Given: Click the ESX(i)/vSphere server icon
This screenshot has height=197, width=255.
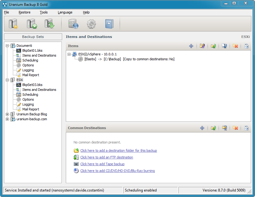Looking at the screenshot, I should pos(75,54).
